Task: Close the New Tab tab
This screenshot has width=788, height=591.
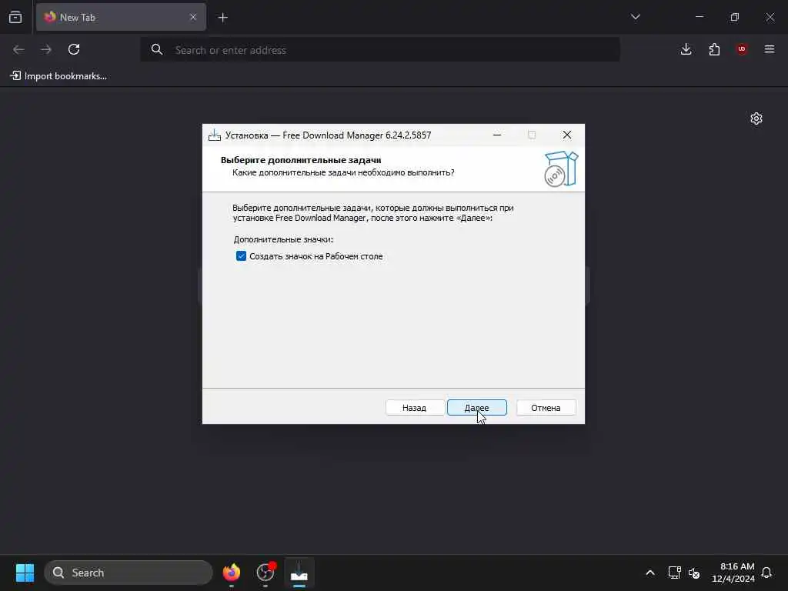Action: (193, 17)
